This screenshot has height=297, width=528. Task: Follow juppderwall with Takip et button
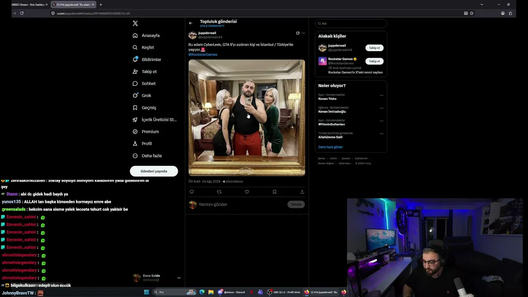tap(375, 48)
